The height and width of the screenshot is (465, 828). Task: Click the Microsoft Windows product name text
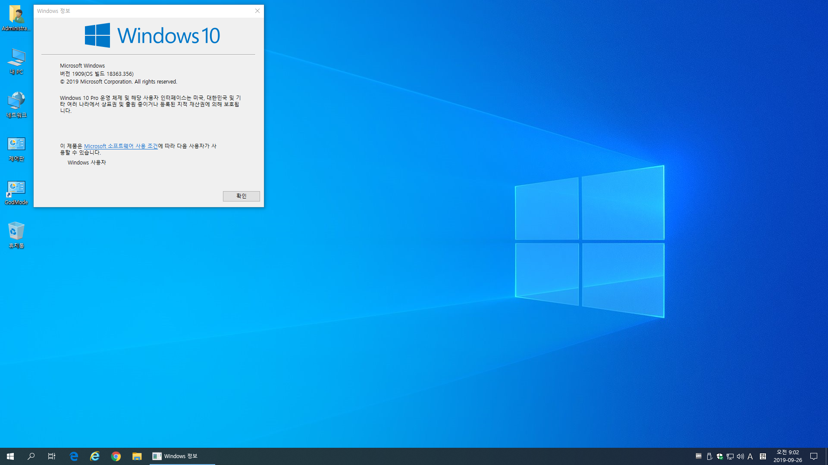click(82, 65)
